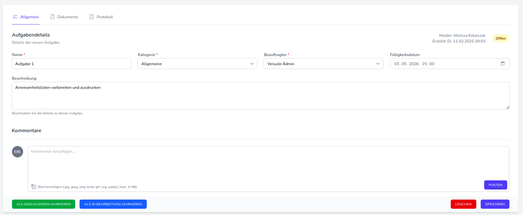Click the Aufgabendetails heading
Image resolution: width=523 pixels, height=215 pixels.
click(x=31, y=35)
